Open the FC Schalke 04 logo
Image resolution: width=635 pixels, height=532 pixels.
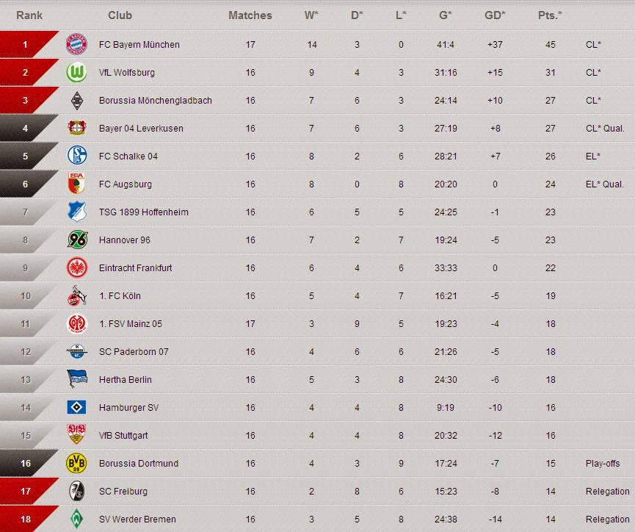(76, 157)
